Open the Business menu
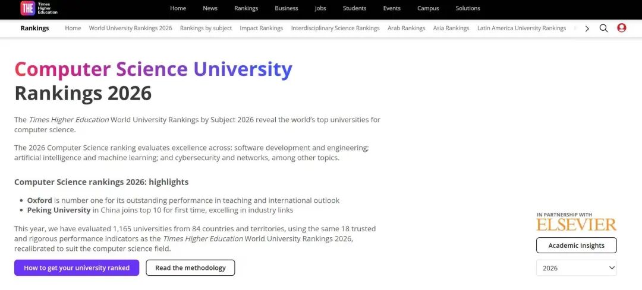642x290 pixels. click(x=286, y=8)
